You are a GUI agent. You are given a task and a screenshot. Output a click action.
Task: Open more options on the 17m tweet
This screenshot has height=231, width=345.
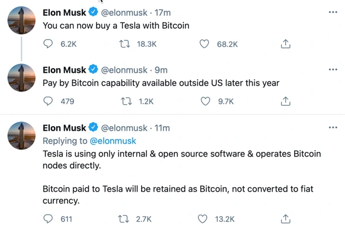click(x=333, y=12)
